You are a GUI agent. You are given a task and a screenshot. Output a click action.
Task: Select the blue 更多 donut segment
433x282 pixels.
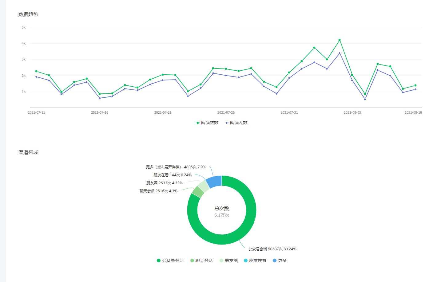click(x=215, y=182)
